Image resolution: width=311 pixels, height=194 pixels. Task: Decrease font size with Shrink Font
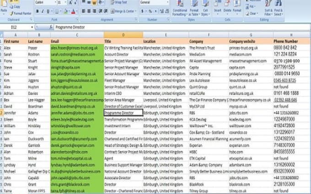point(75,2)
